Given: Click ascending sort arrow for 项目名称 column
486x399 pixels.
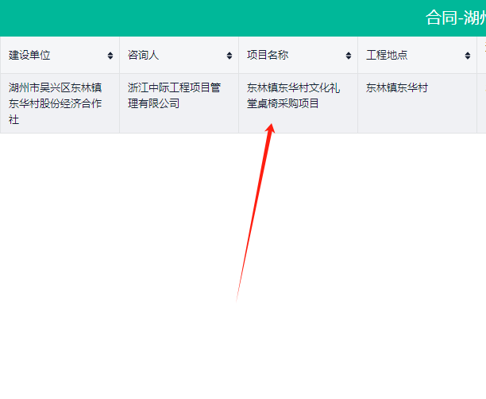Looking at the screenshot, I should pos(348,53).
